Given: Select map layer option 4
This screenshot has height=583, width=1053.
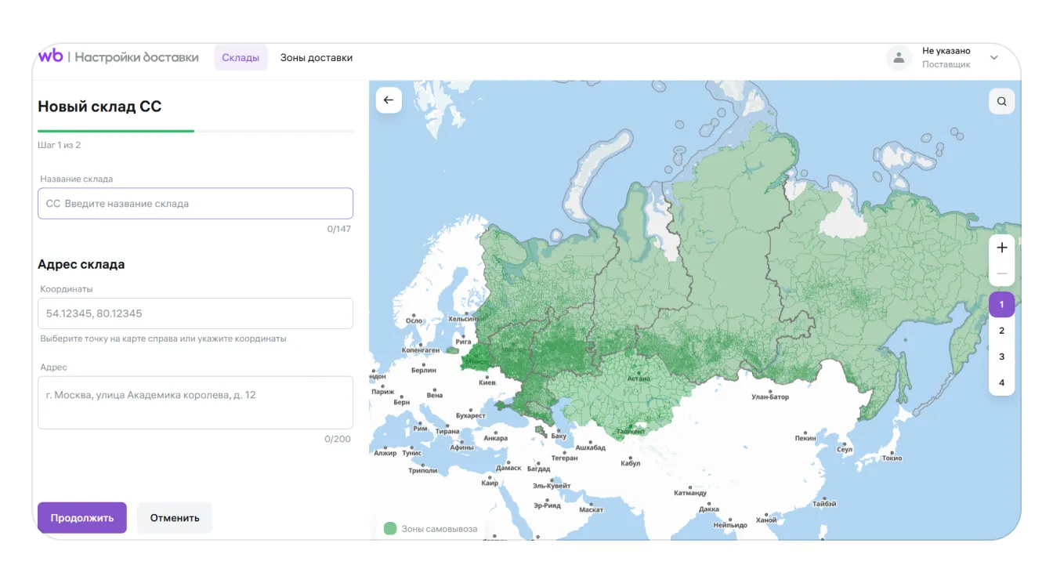Looking at the screenshot, I should click(1001, 382).
